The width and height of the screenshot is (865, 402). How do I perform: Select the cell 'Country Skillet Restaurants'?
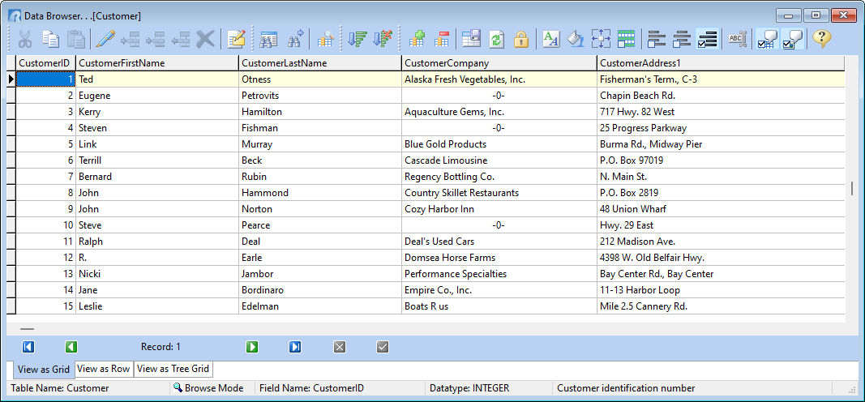pos(499,193)
